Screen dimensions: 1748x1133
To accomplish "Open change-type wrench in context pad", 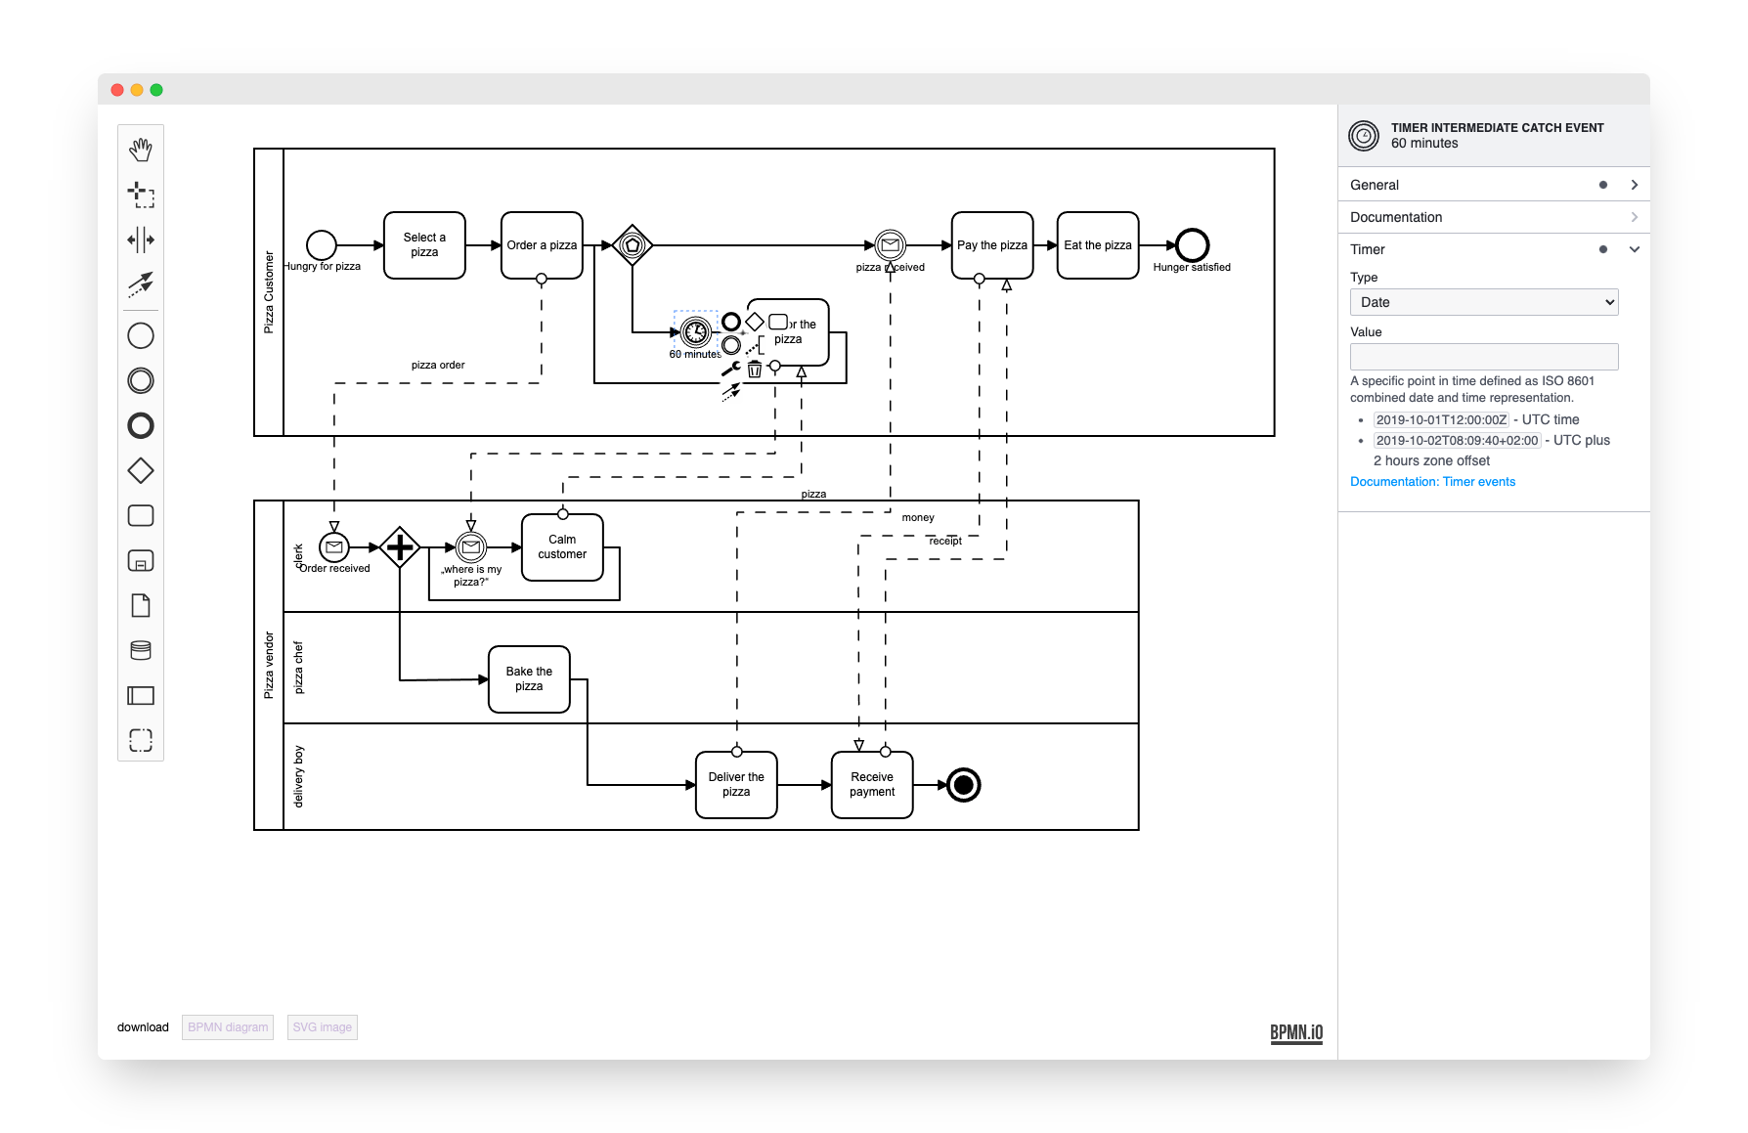I will click(x=731, y=369).
